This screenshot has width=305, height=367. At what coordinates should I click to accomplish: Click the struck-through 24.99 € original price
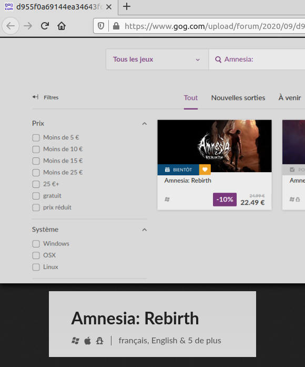tap(257, 196)
